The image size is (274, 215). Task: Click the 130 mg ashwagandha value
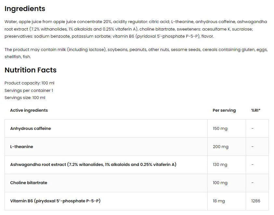pyautogui.click(x=220, y=165)
